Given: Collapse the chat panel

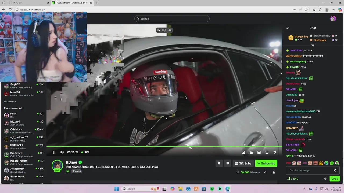Looking at the screenshot, I should coord(288,28).
